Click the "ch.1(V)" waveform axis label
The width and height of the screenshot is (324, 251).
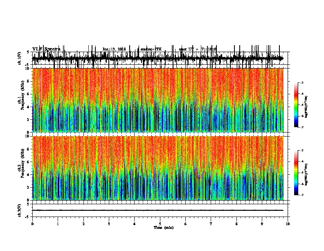point(19,58)
